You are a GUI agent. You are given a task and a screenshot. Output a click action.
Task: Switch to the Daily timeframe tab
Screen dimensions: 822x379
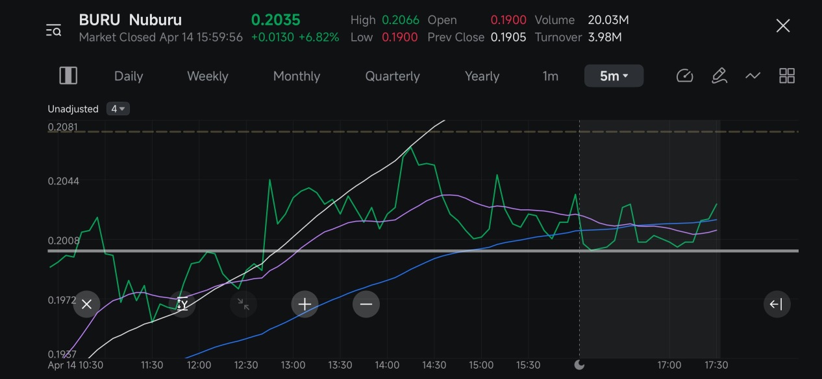click(x=129, y=76)
